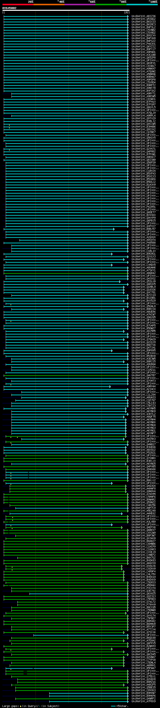Open hit UniRef100_Q652P8

pos(143,58)
